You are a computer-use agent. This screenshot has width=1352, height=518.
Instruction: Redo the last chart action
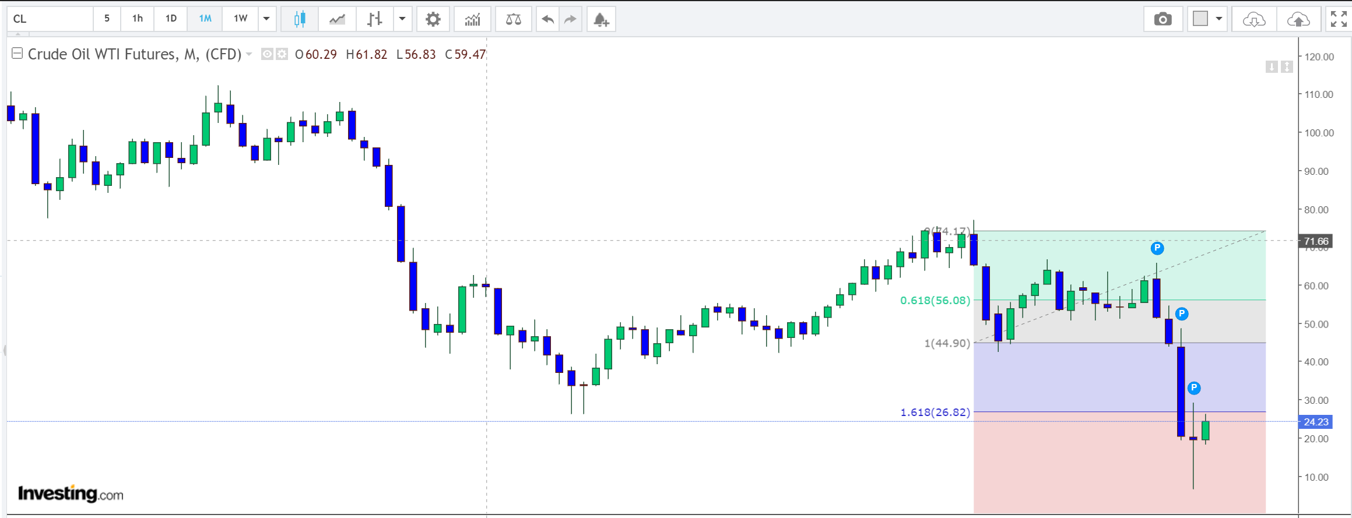tap(570, 19)
